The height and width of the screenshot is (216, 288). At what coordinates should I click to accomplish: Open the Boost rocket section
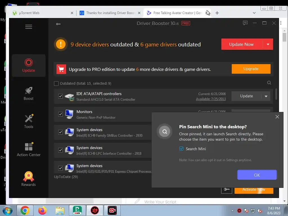(29, 93)
